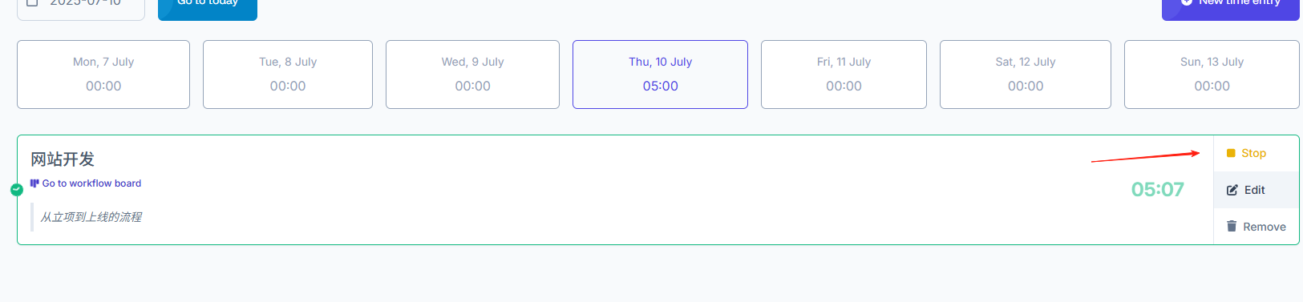
Task: Click the yellow Stop square icon
Action: point(1231,153)
